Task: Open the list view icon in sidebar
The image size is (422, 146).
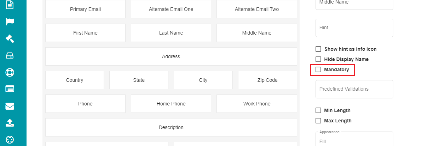Action: point(10,89)
